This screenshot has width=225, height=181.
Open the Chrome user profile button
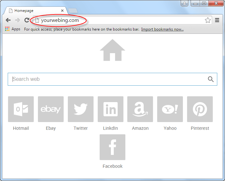(x=184, y=3)
